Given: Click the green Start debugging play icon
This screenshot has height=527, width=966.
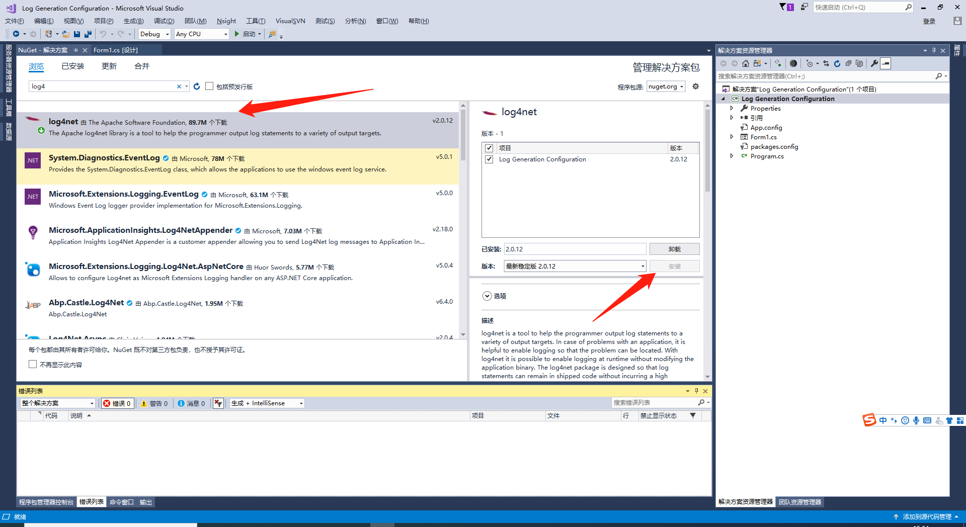Looking at the screenshot, I should [236, 34].
